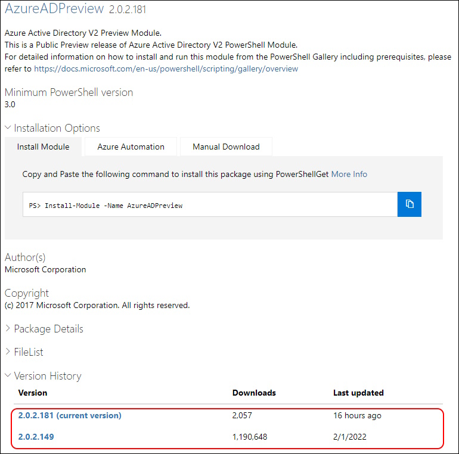Click the 2.0.2.181 version number in title
The height and width of the screenshot is (454, 459).
pos(128,10)
